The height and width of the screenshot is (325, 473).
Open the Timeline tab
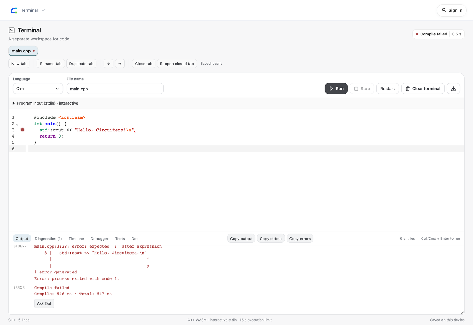tap(76, 239)
